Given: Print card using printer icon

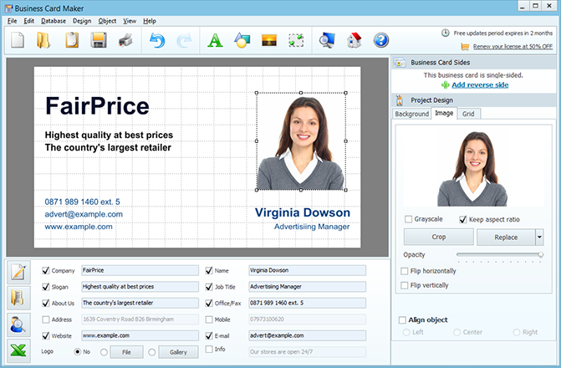Looking at the screenshot, I should 125,40.
